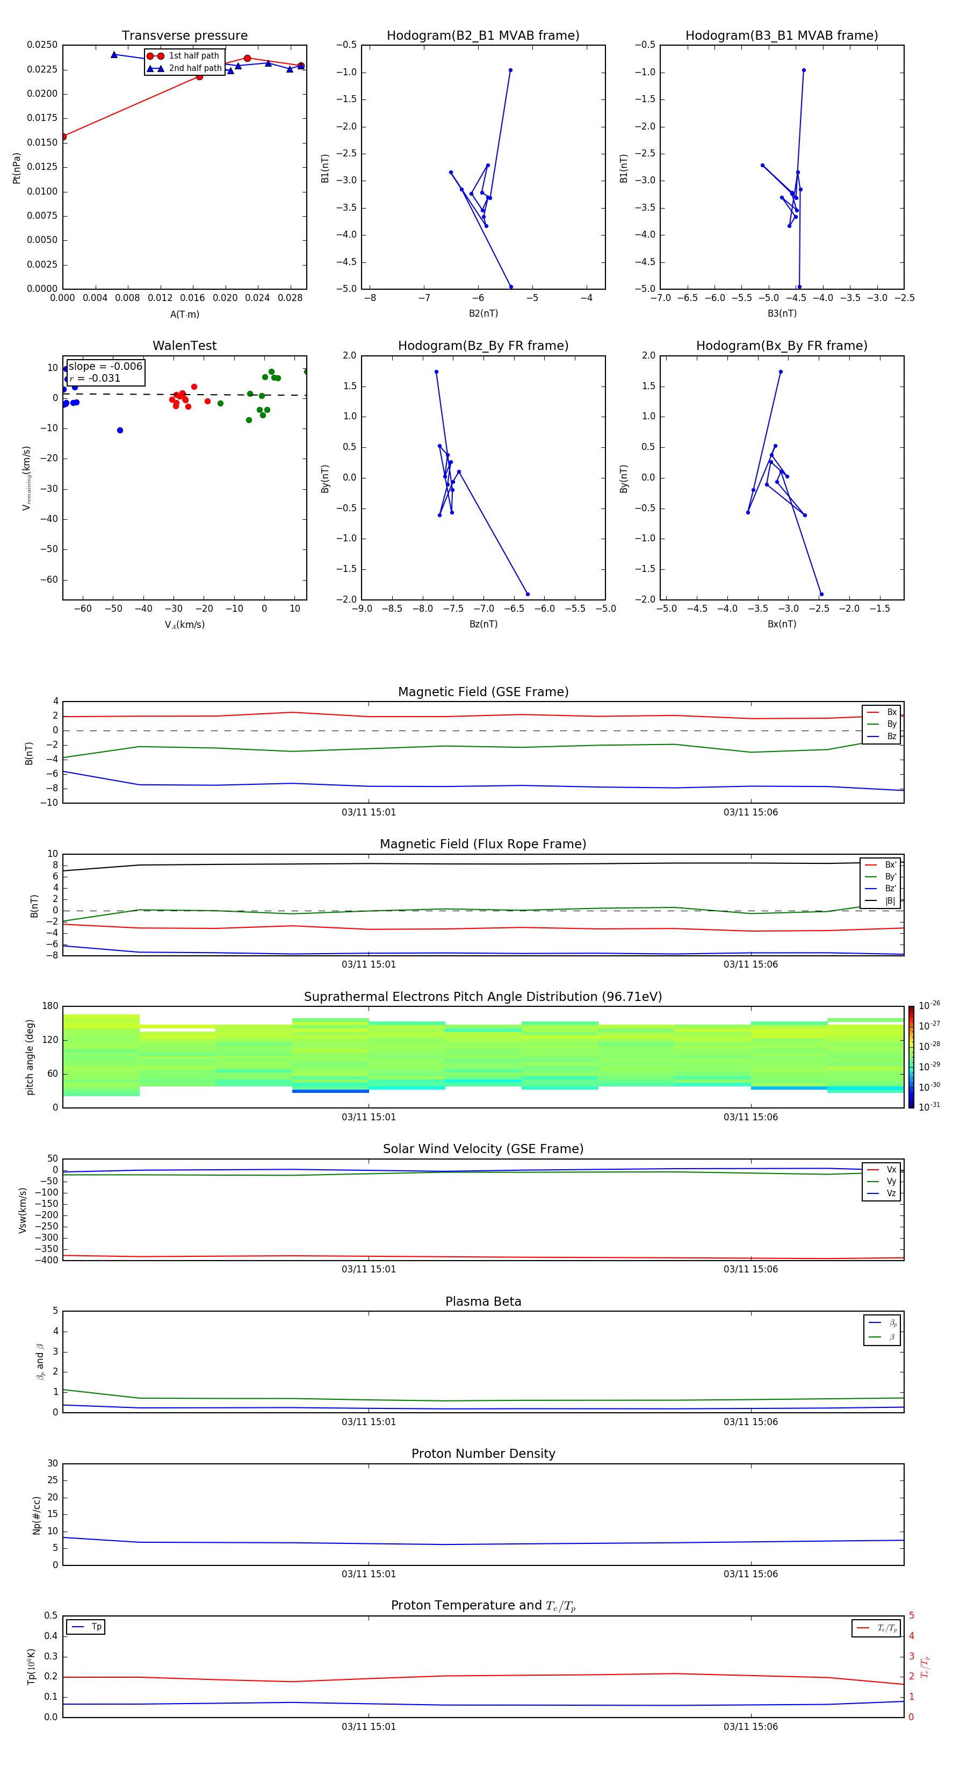The height and width of the screenshot is (1774, 967).
Task: Click the Bx' legend entry in Flux Rope panel
Action: 881,865
